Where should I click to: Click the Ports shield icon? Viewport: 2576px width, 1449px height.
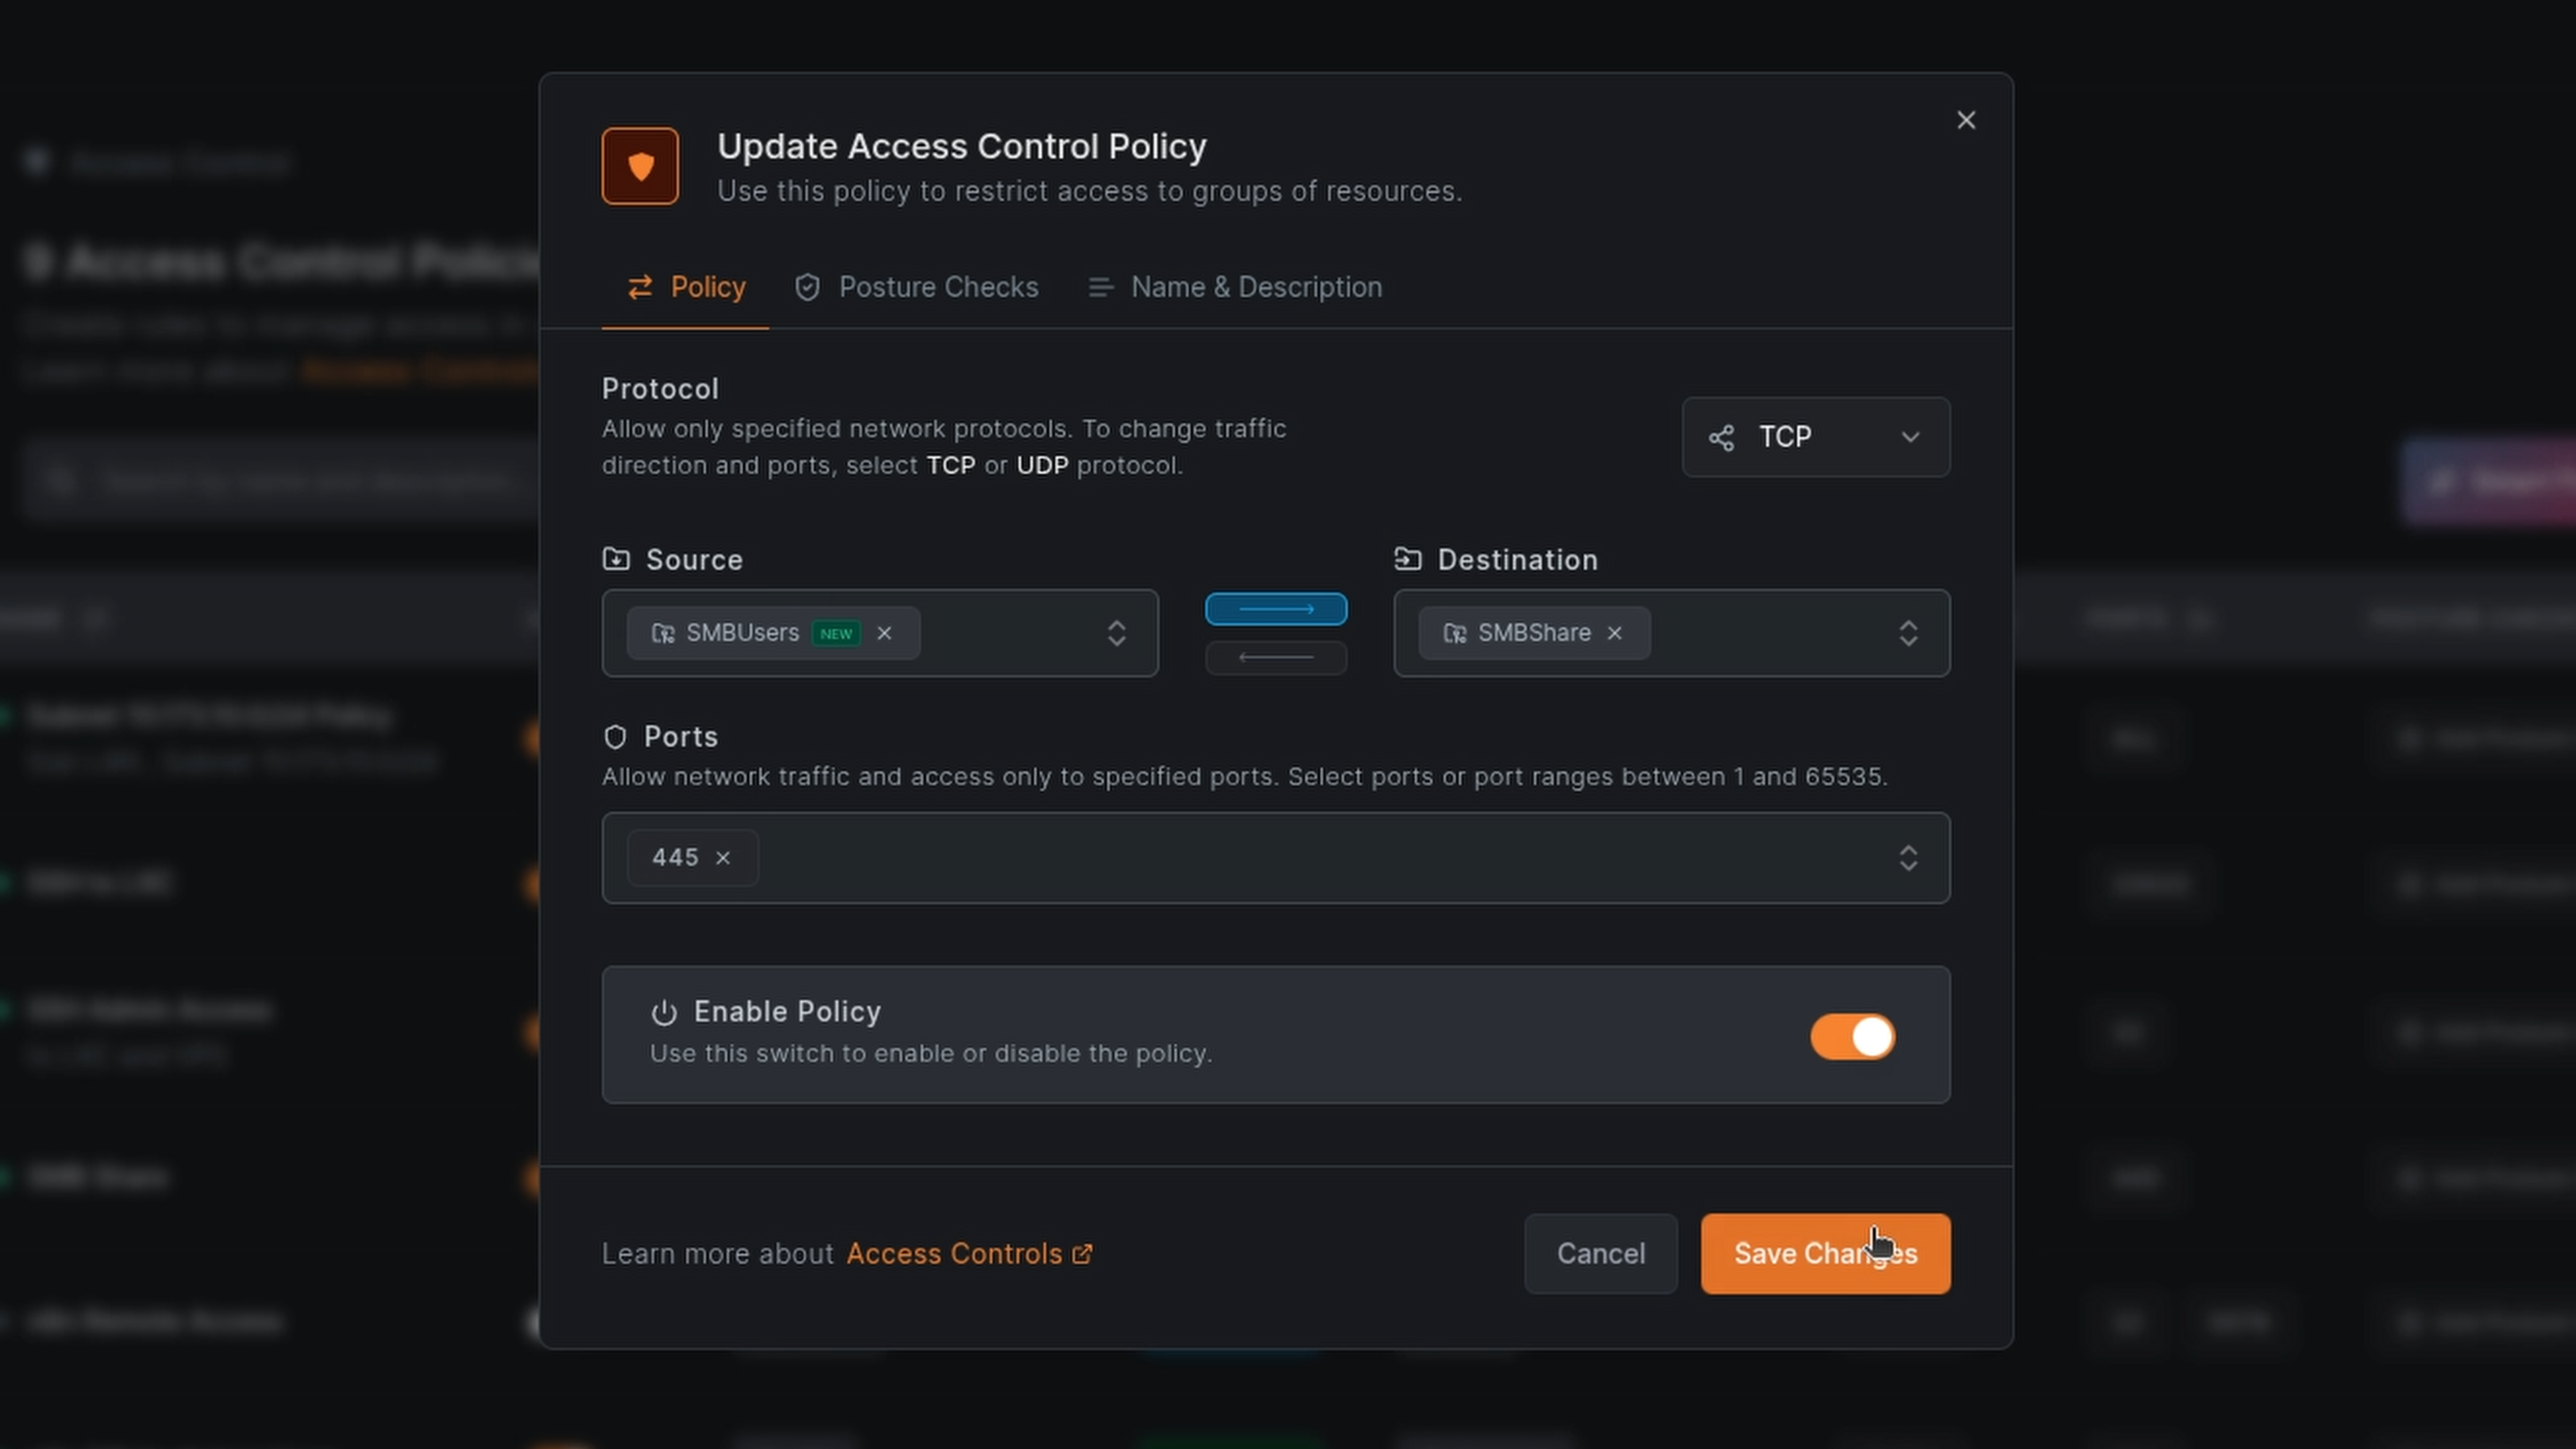[x=615, y=737]
